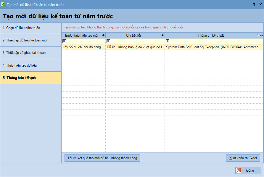Screen dimensions: 264x177
Task: Select step '1. Chọn dữ liệu năm trước'
Action: coord(31,28)
